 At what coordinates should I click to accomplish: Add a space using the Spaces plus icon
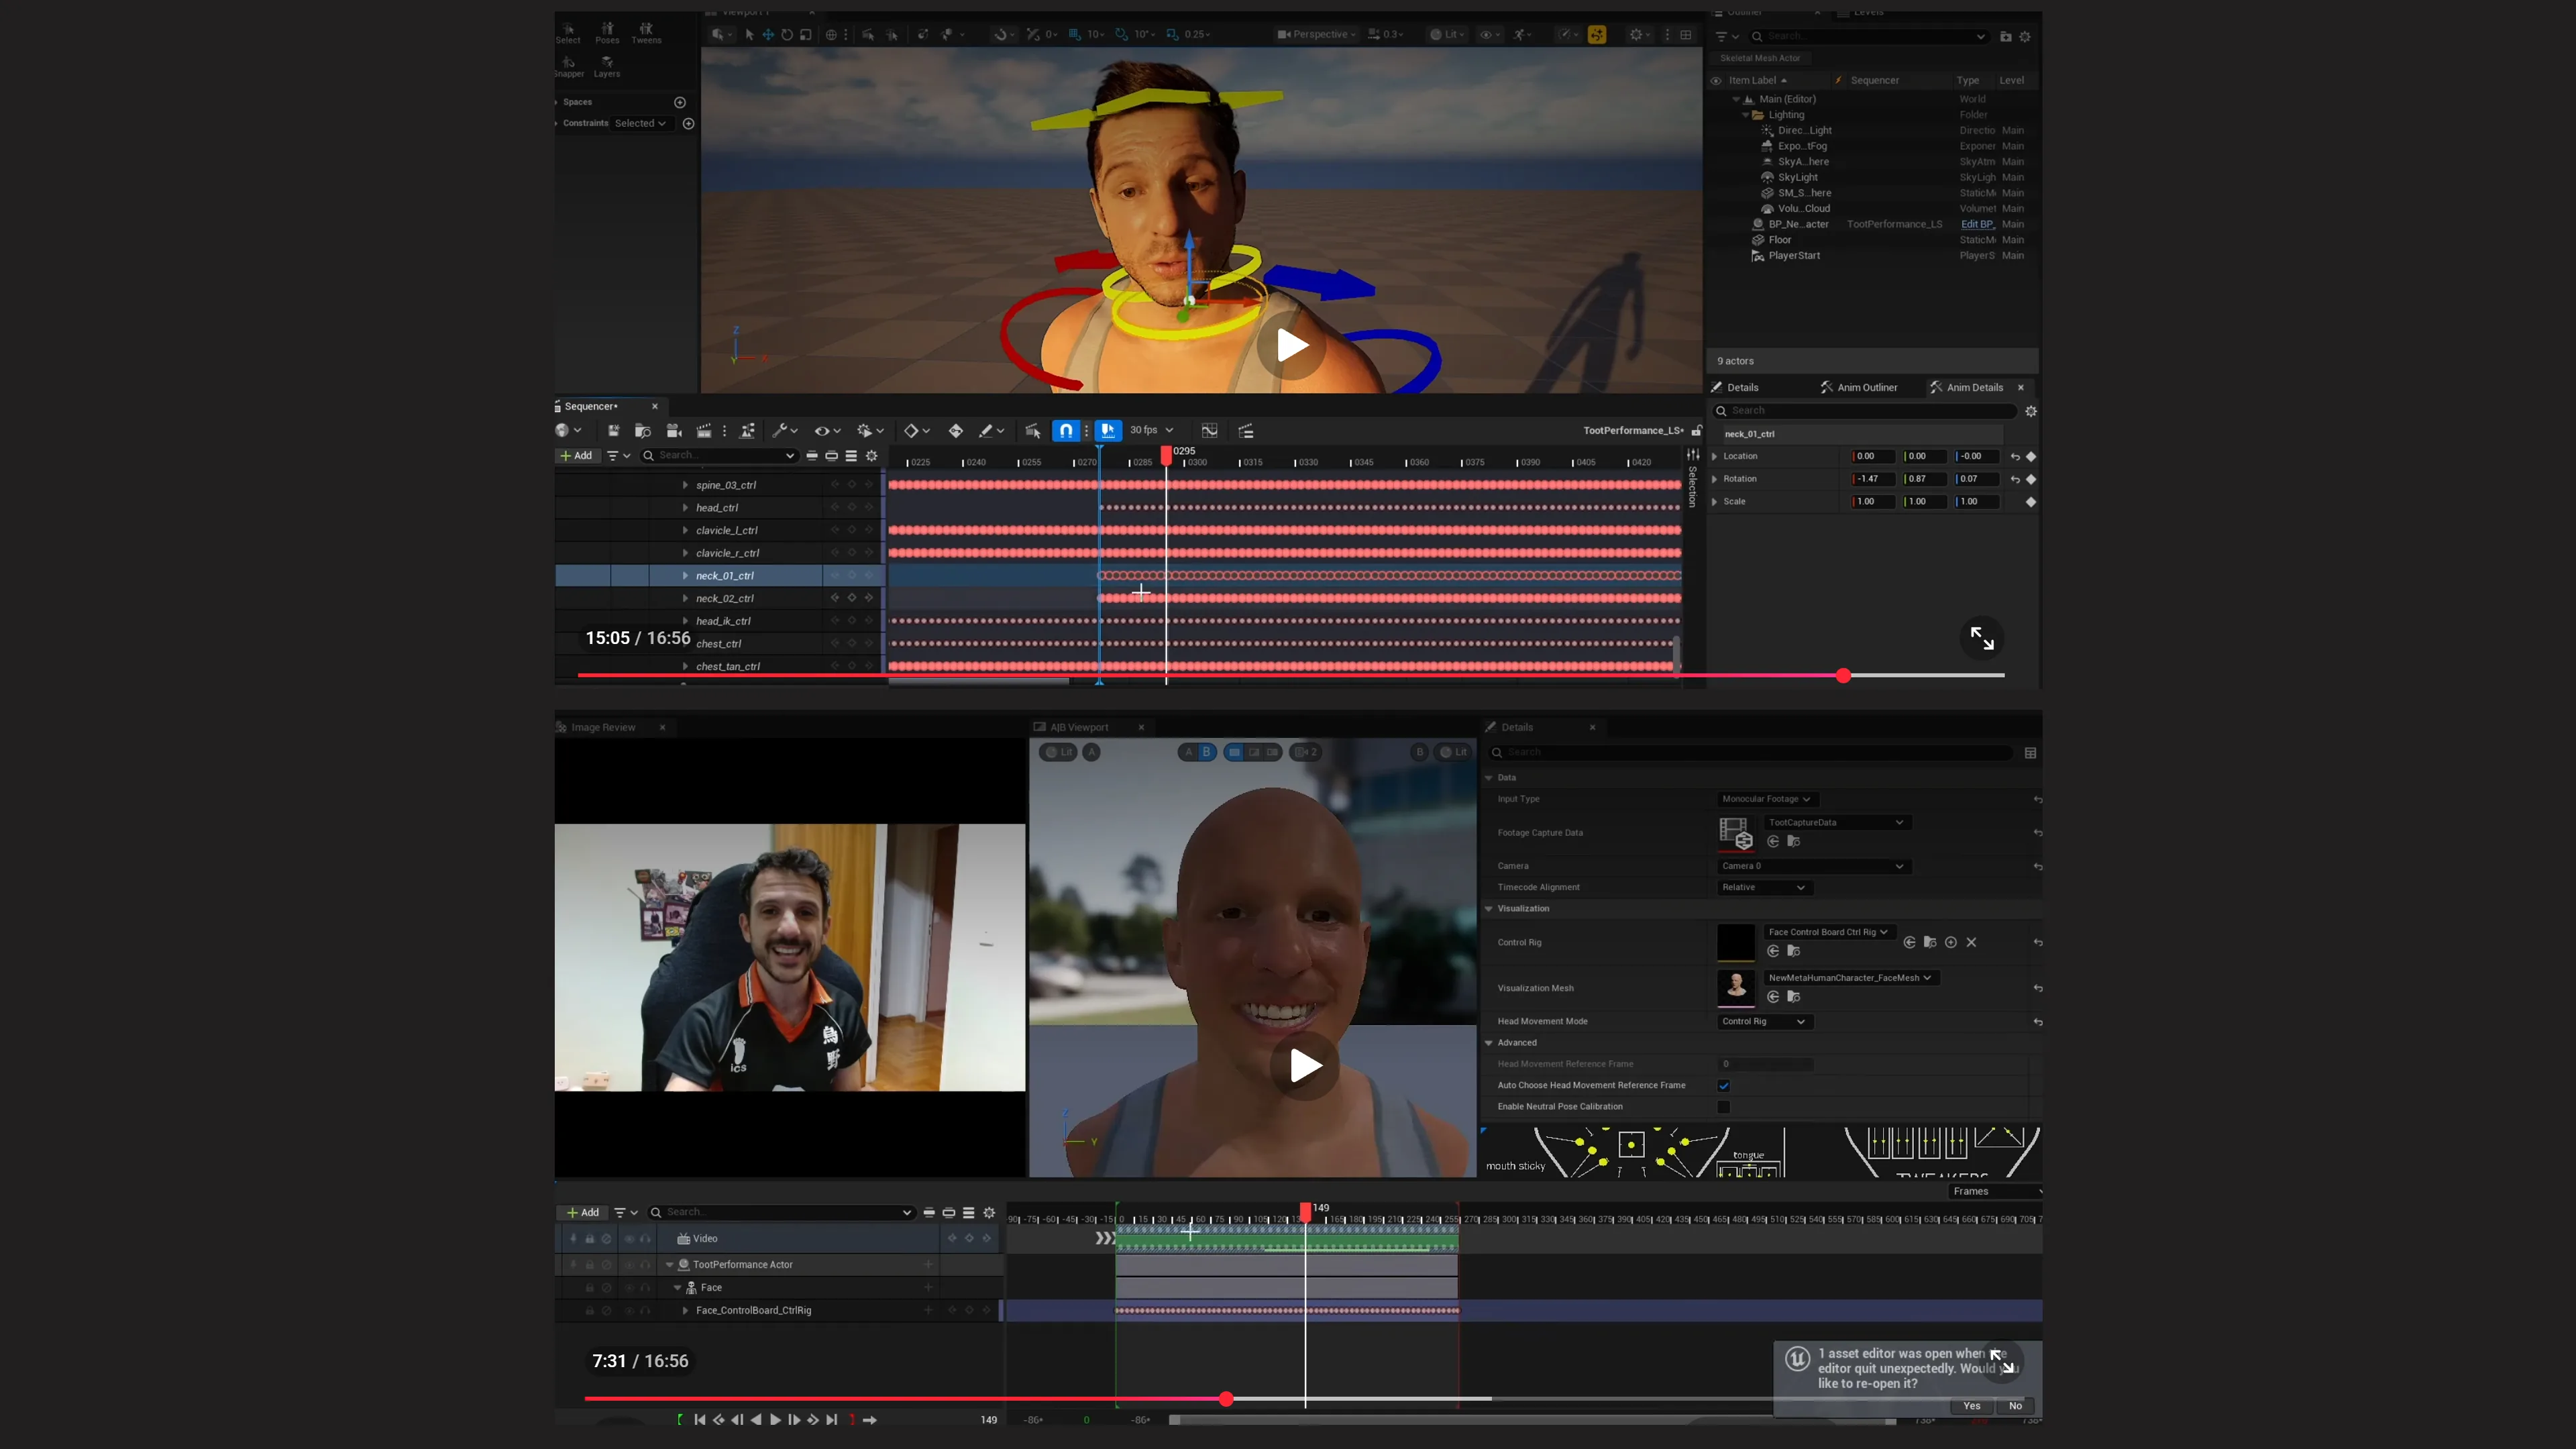tap(680, 102)
